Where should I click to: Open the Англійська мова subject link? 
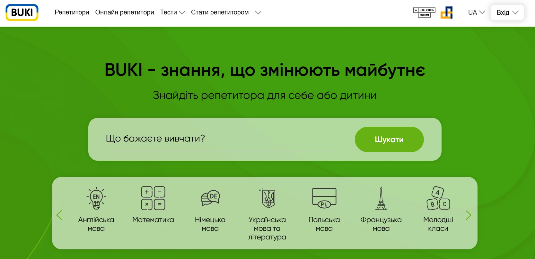(96, 224)
